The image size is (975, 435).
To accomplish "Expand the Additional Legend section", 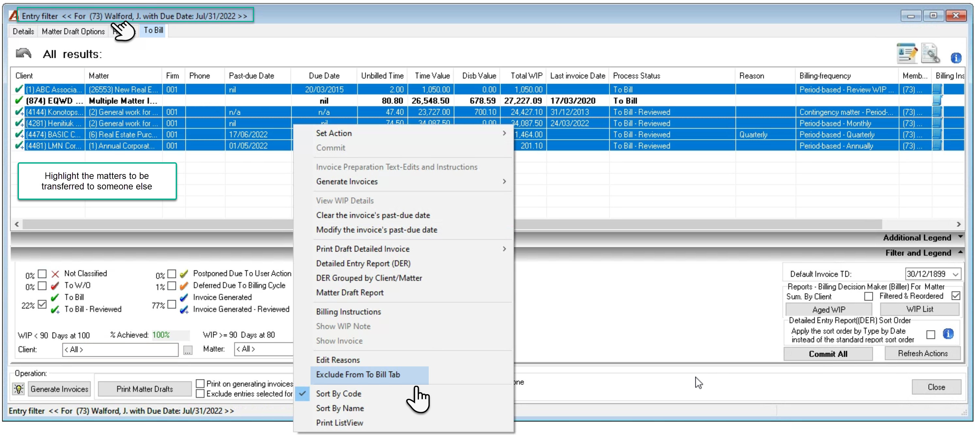I will click(961, 237).
